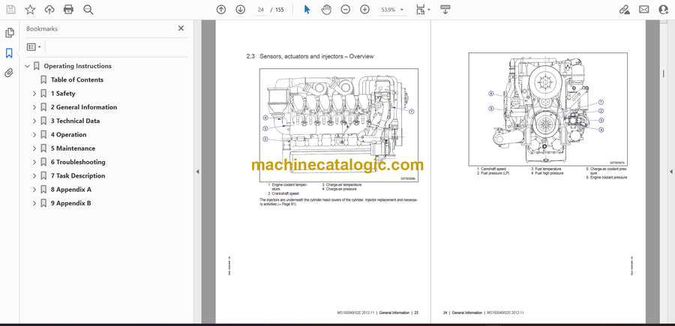Open the Table of Contents bookmark

(x=77, y=79)
